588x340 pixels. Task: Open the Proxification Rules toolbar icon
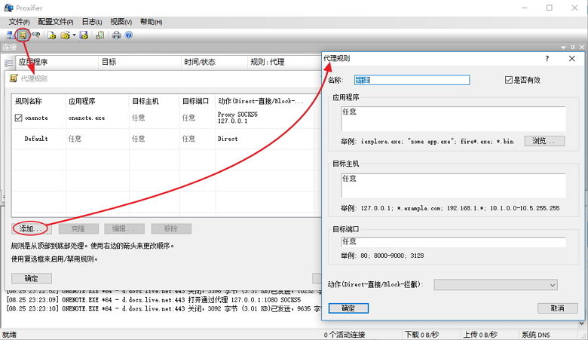[23, 35]
